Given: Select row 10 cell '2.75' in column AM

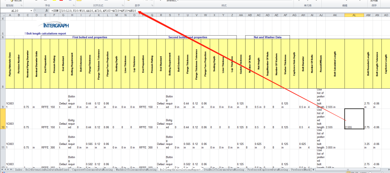Looking at the screenshot, I should pyautogui.click(x=368, y=119).
